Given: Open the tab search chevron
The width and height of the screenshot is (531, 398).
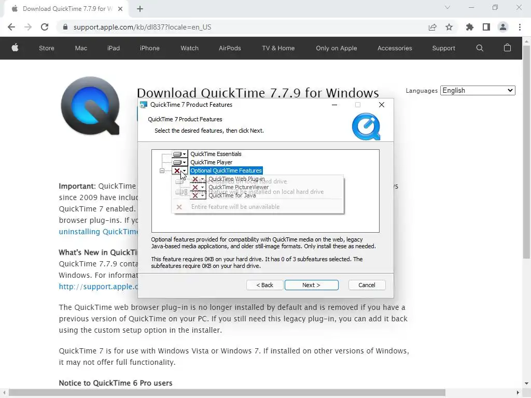Looking at the screenshot, I should [x=448, y=7].
